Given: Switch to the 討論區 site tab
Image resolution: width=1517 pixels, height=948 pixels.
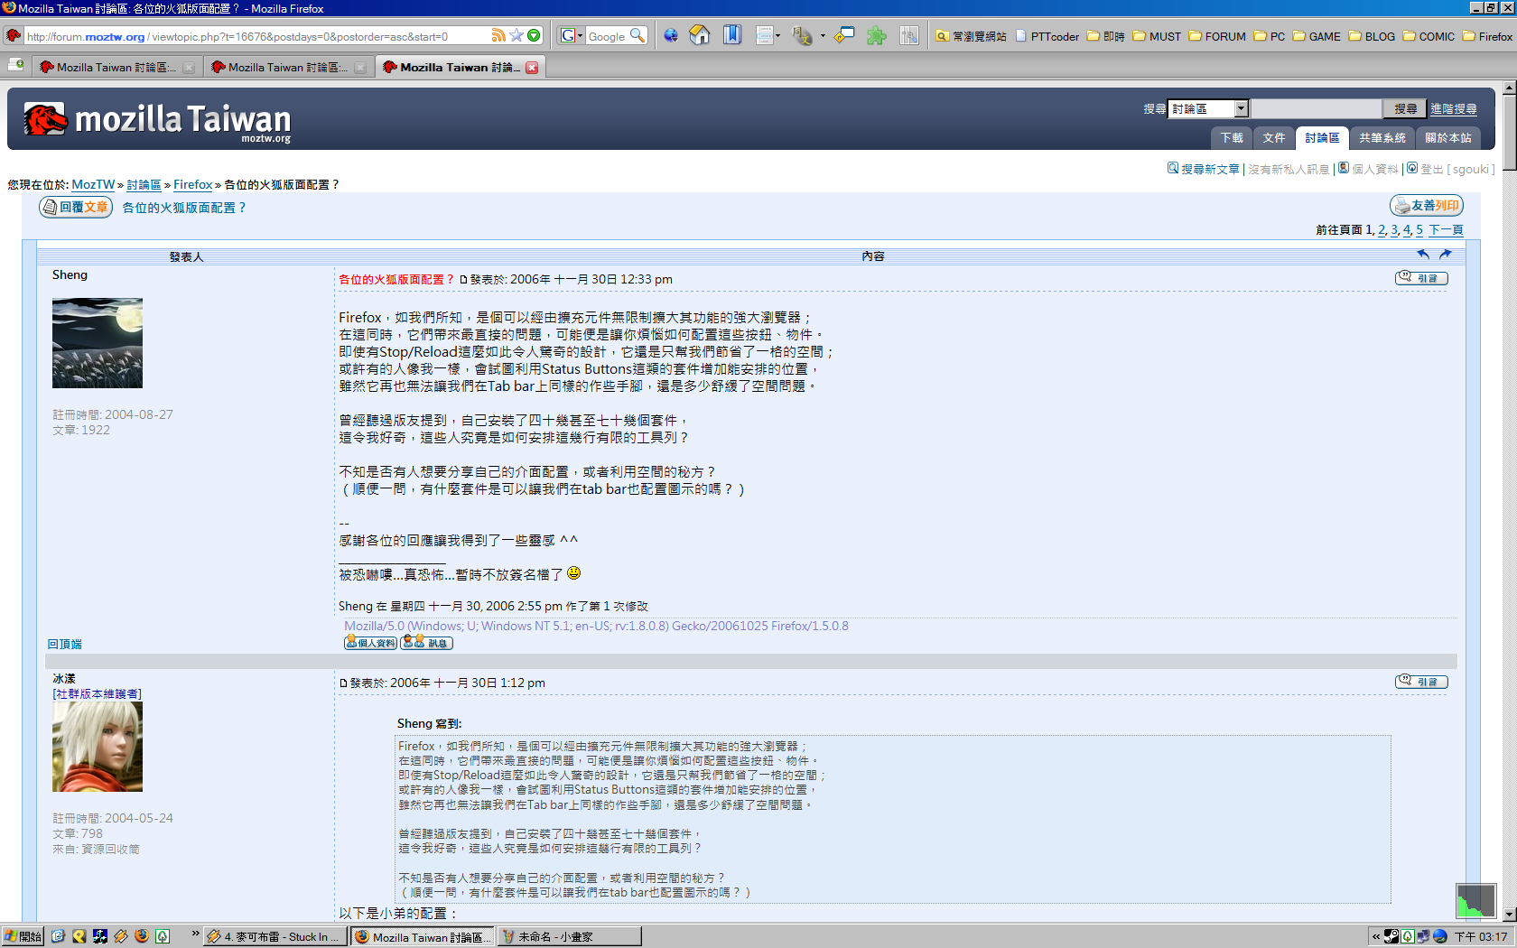Looking at the screenshot, I should click(1322, 138).
